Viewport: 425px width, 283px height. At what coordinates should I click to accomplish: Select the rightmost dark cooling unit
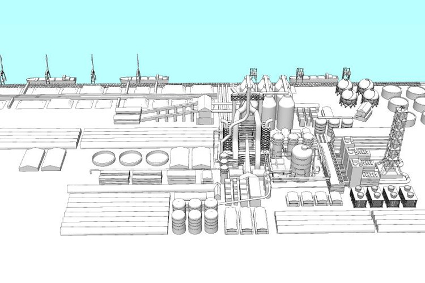[409, 196]
